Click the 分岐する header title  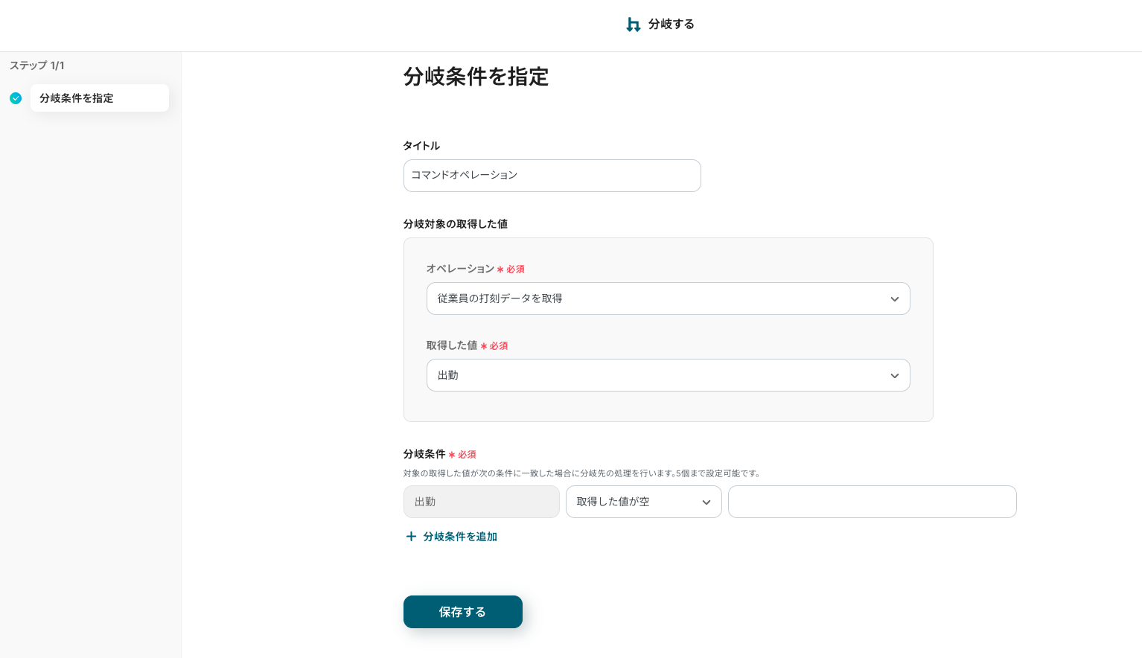tap(671, 25)
